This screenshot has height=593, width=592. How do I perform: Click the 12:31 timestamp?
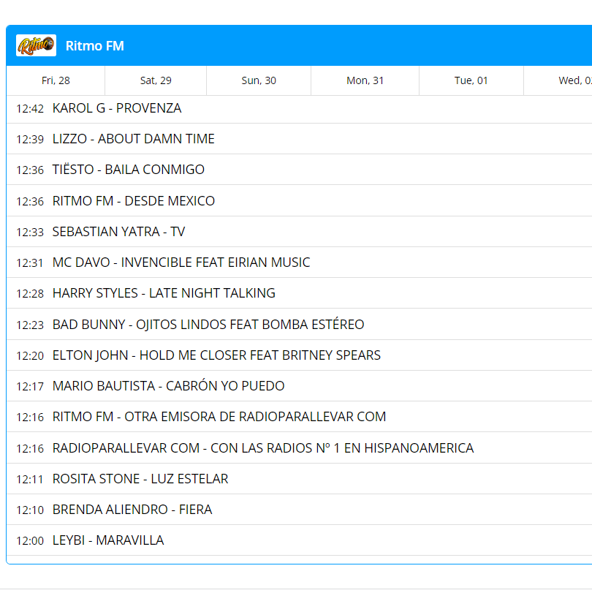pyautogui.click(x=30, y=262)
